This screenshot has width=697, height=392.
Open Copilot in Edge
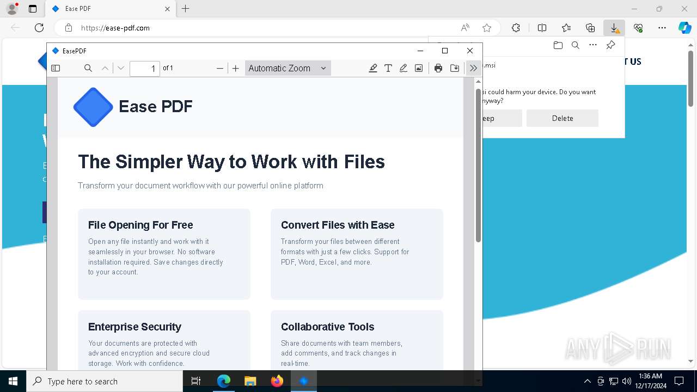[684, 28]
